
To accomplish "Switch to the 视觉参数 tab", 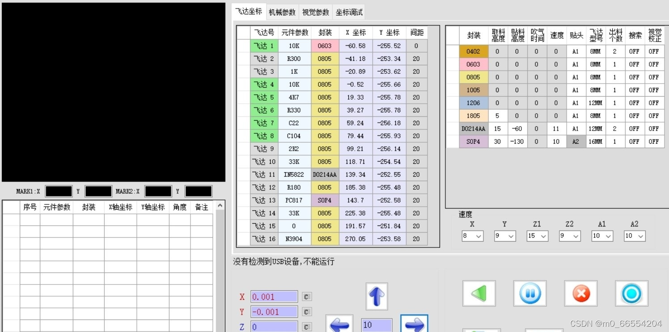I will click(316, 13).
